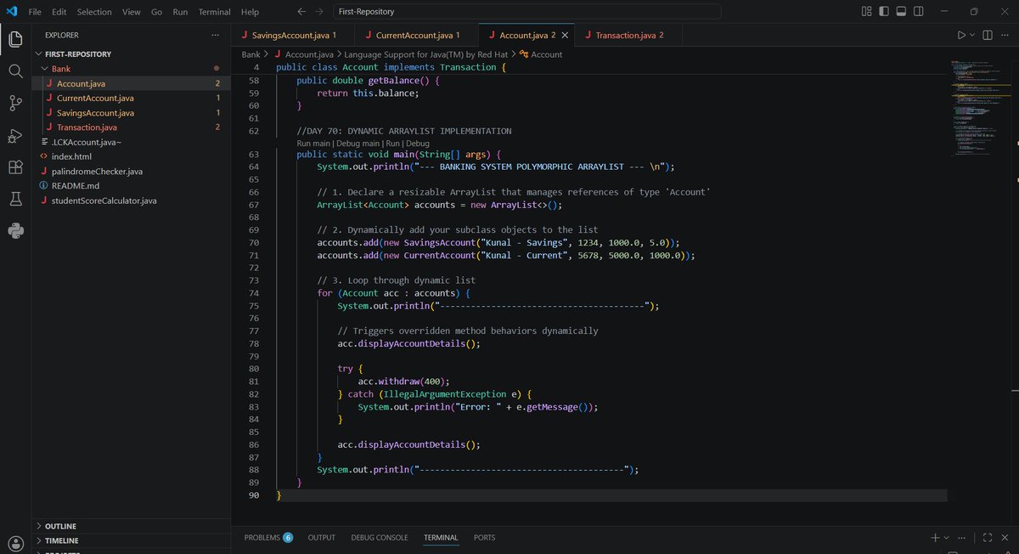This screenshot has height=554, width=1019.
Task: Split the editor to the right
Action: [988, 35]
